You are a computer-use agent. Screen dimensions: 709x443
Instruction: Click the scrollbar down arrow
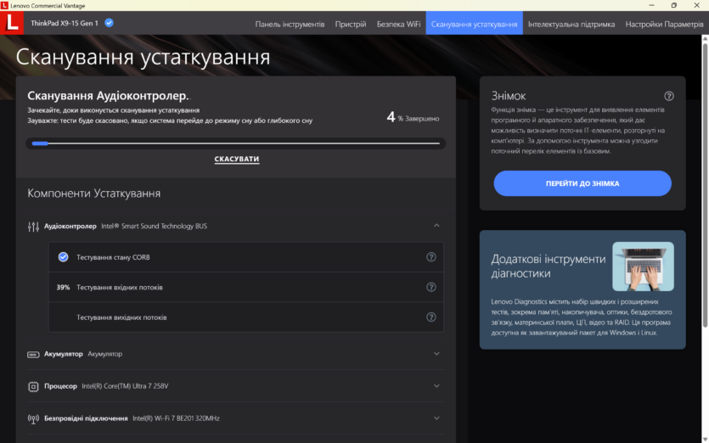[x=705, y=440]
